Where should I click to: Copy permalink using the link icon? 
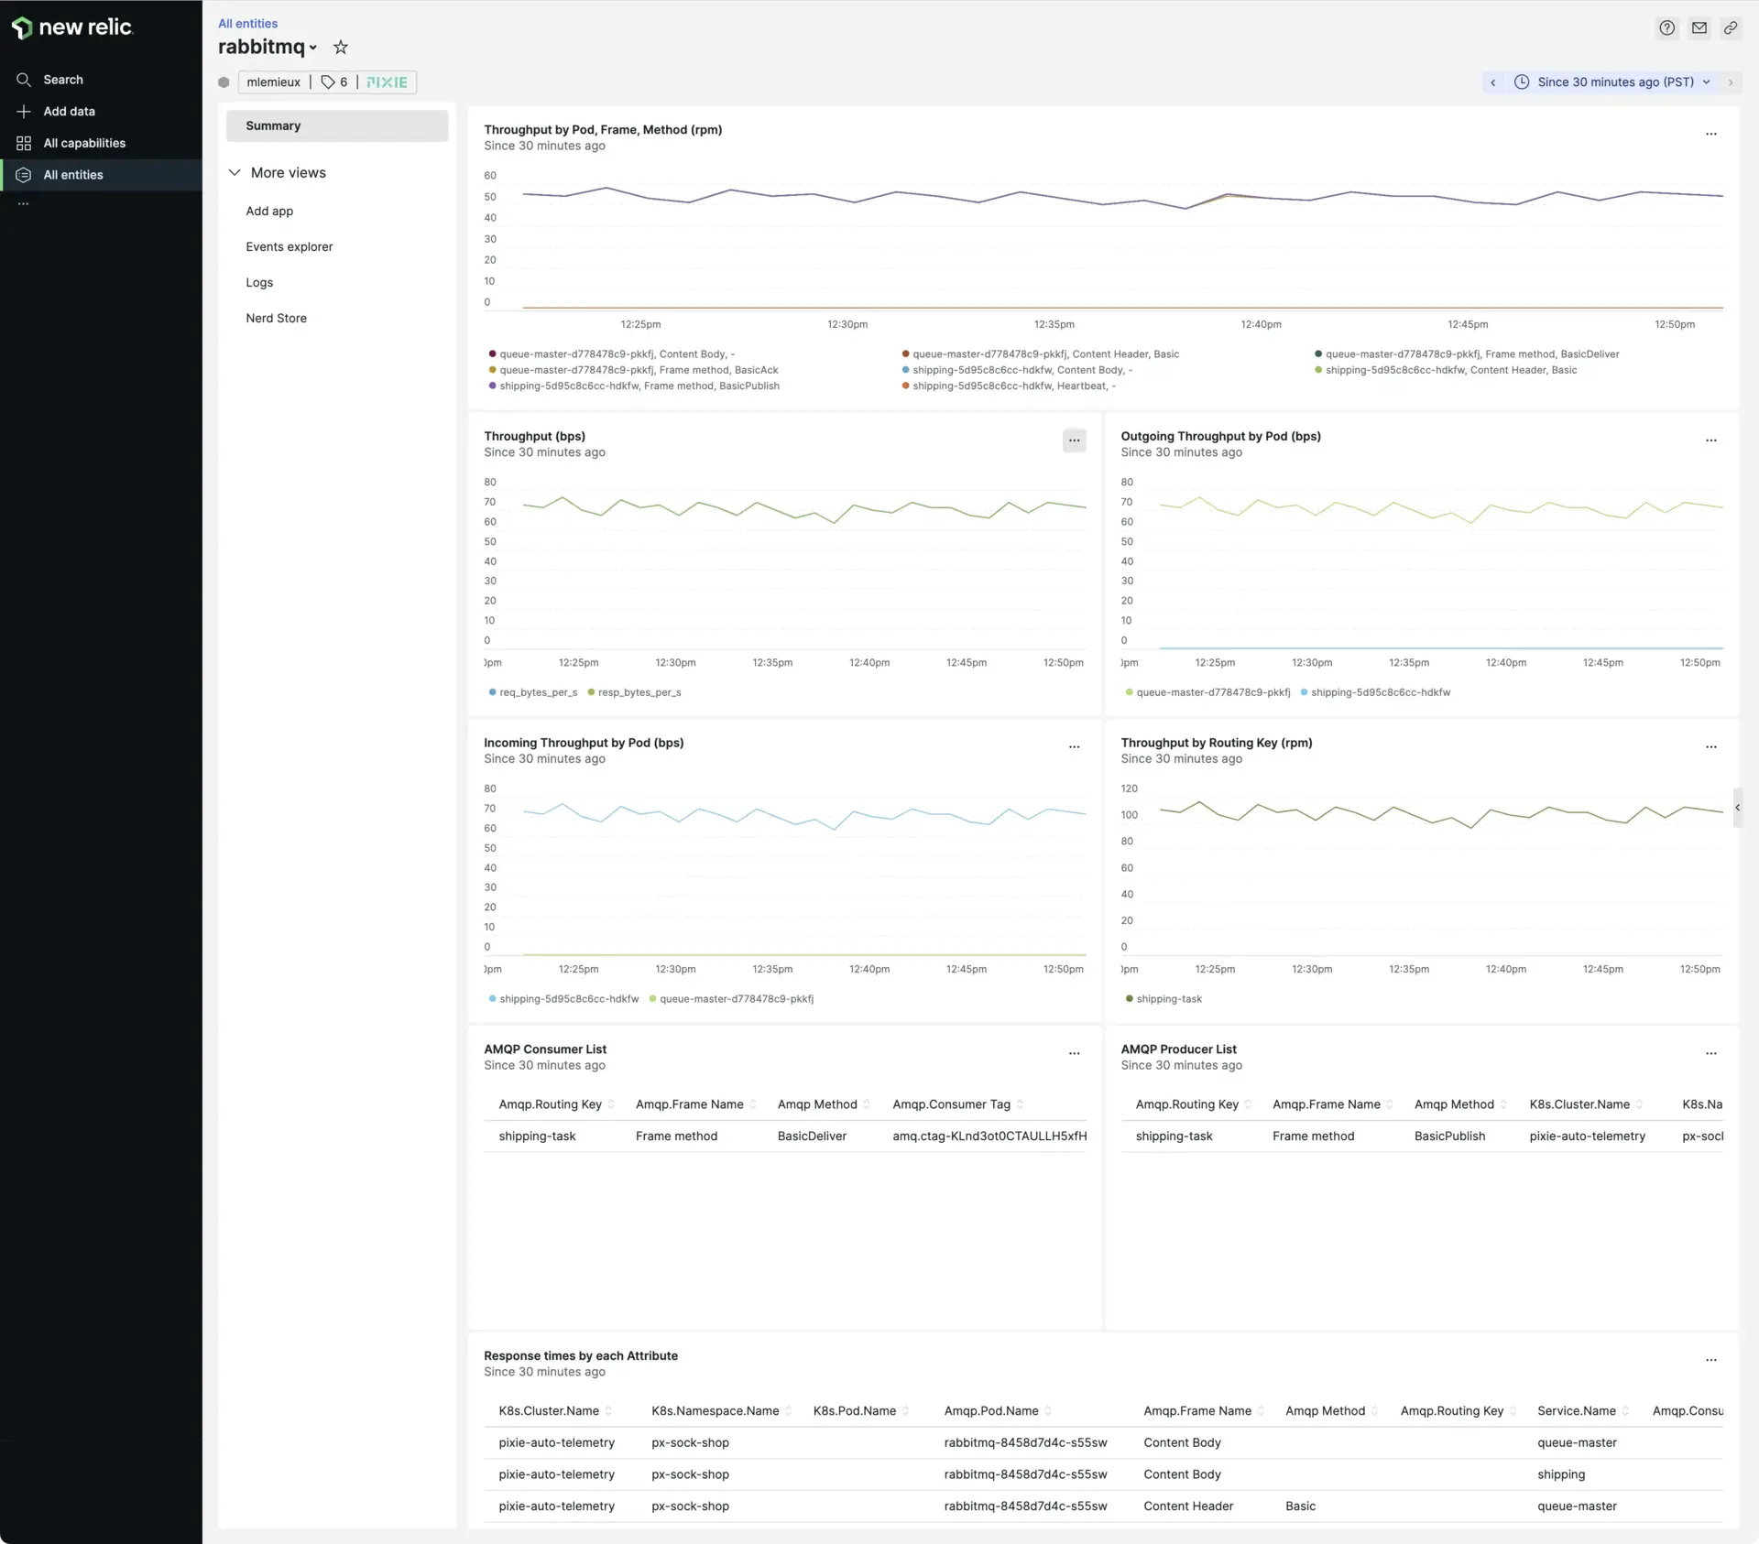[x=1730, y=28]
